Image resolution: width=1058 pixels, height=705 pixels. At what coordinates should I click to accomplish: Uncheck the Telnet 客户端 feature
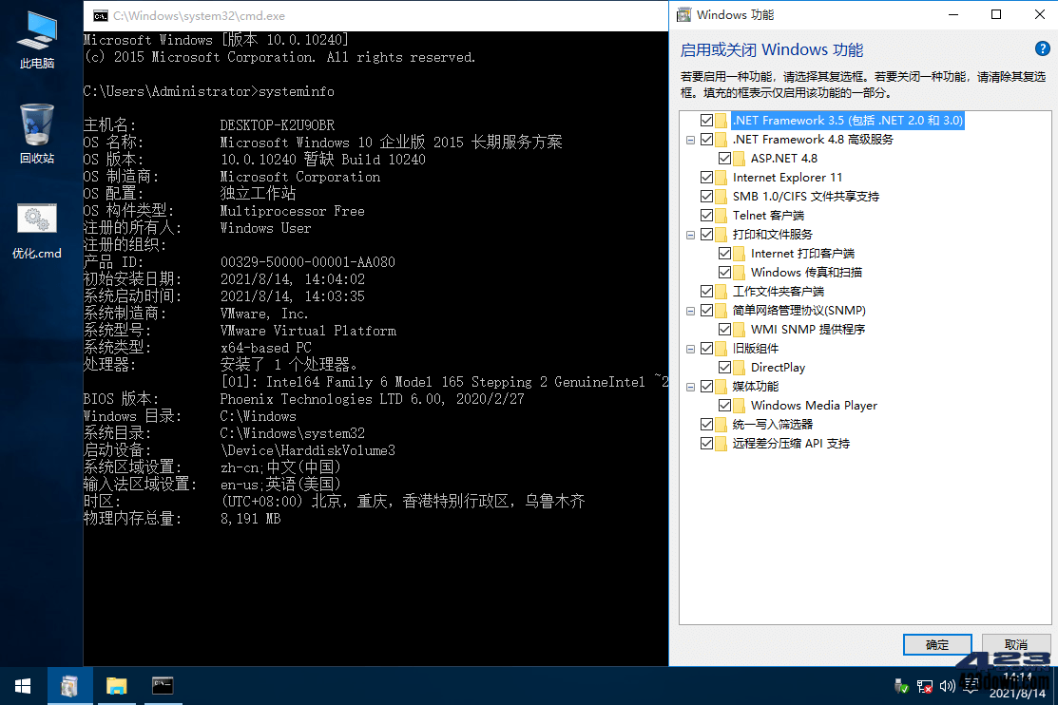(706, 215)
